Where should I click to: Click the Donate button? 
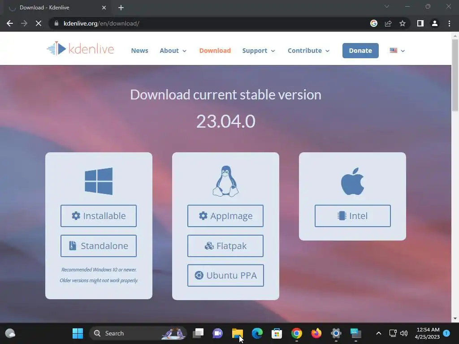(x=360, y=51)
